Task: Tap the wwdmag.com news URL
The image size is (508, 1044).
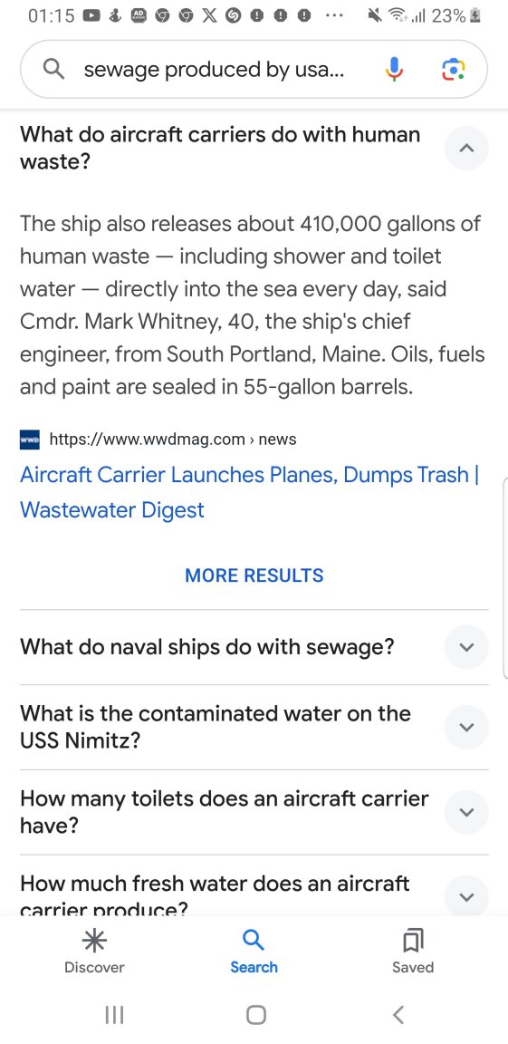Action: click(x=173, y=440)
